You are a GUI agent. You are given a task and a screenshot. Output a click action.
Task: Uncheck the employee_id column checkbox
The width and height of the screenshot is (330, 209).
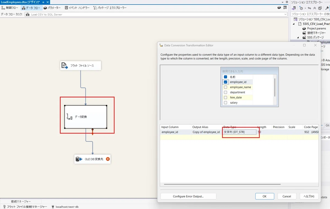[226, 82]
